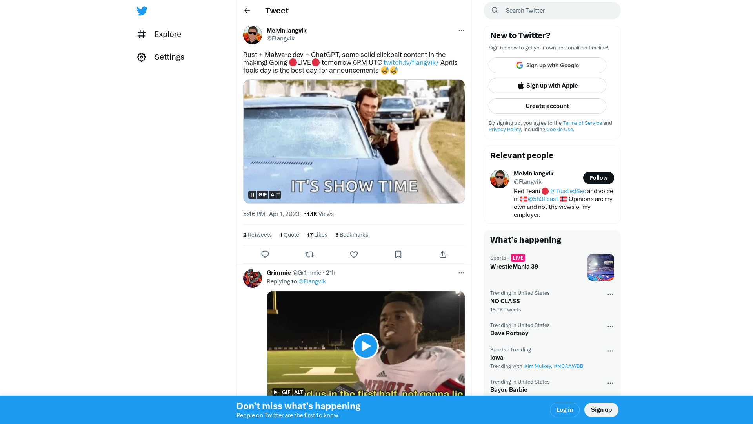This screenshot has width=753, height=424.
Task: Sign up with Apple
Action: pos(547,86)
